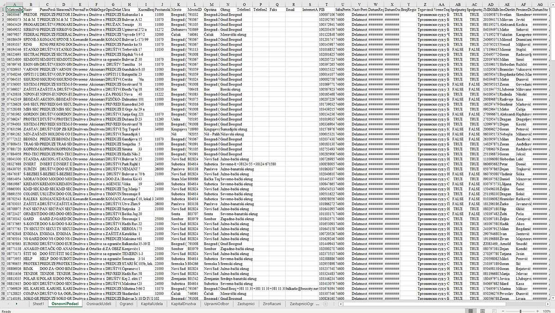Click the 746061 MestoID cell in row 6
The image size is (555, 313).
coord(195,35)
